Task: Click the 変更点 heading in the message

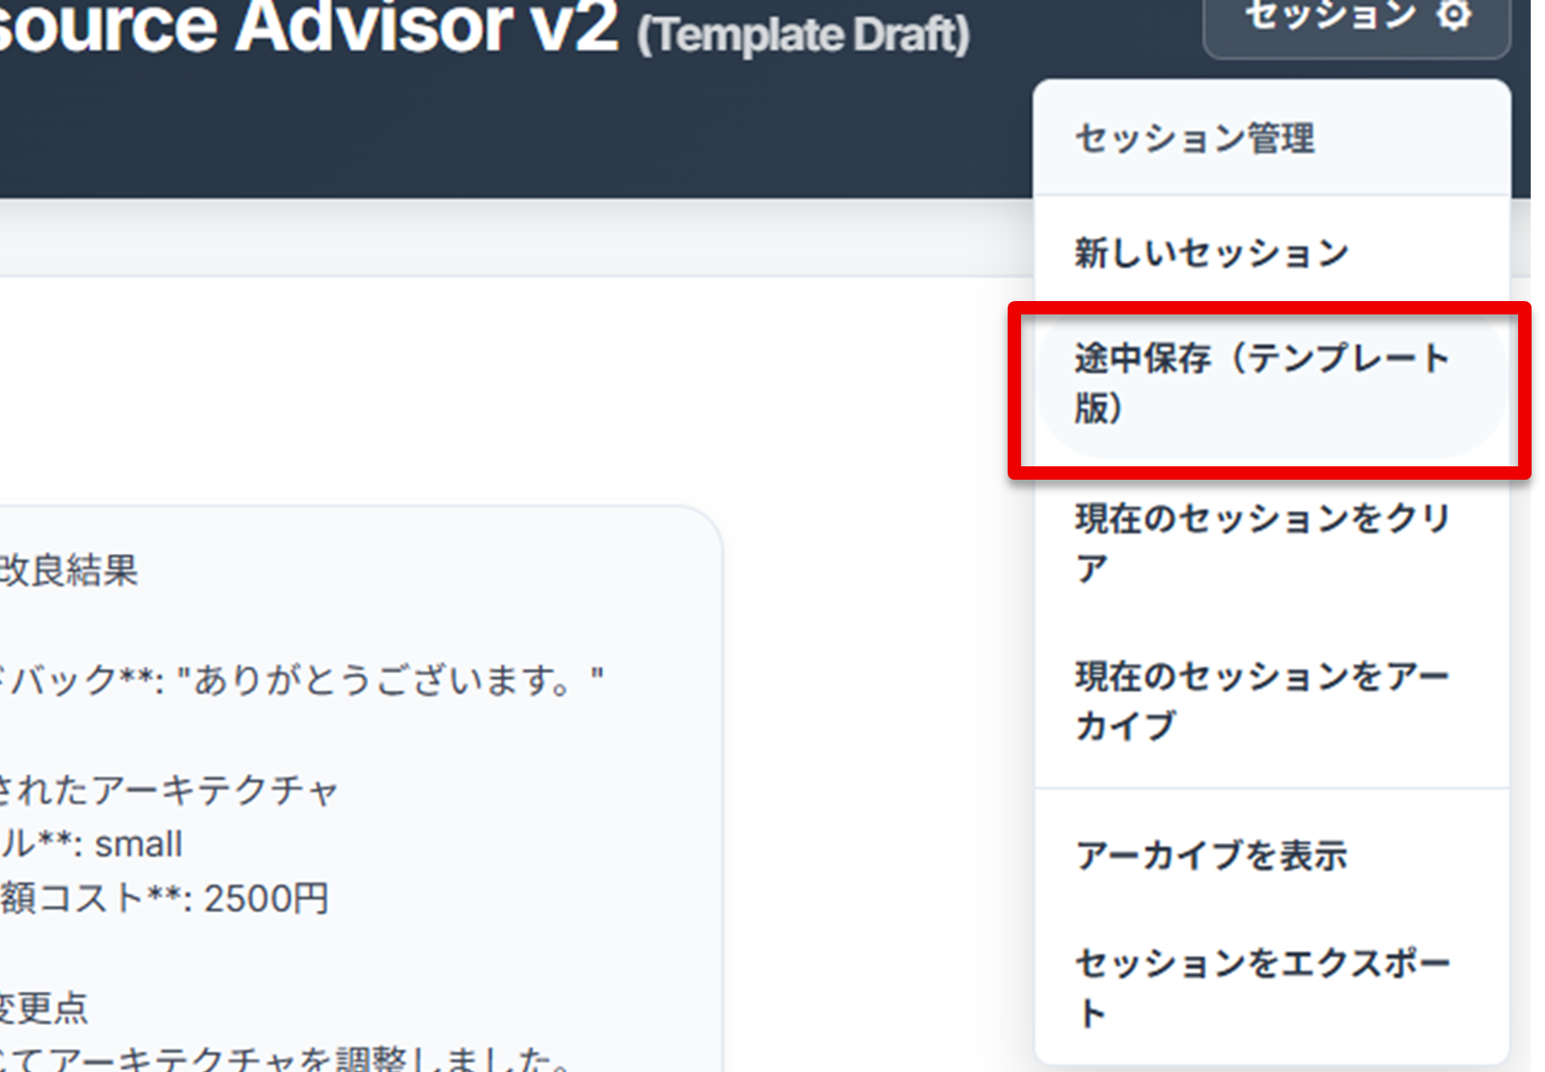Action: point(43,1008)
